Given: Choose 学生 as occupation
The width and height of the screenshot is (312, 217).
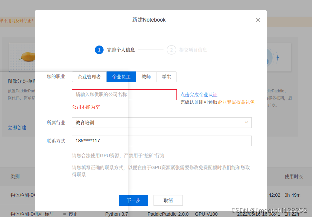Looking at the screenshot, I should [x=166, y=77].
